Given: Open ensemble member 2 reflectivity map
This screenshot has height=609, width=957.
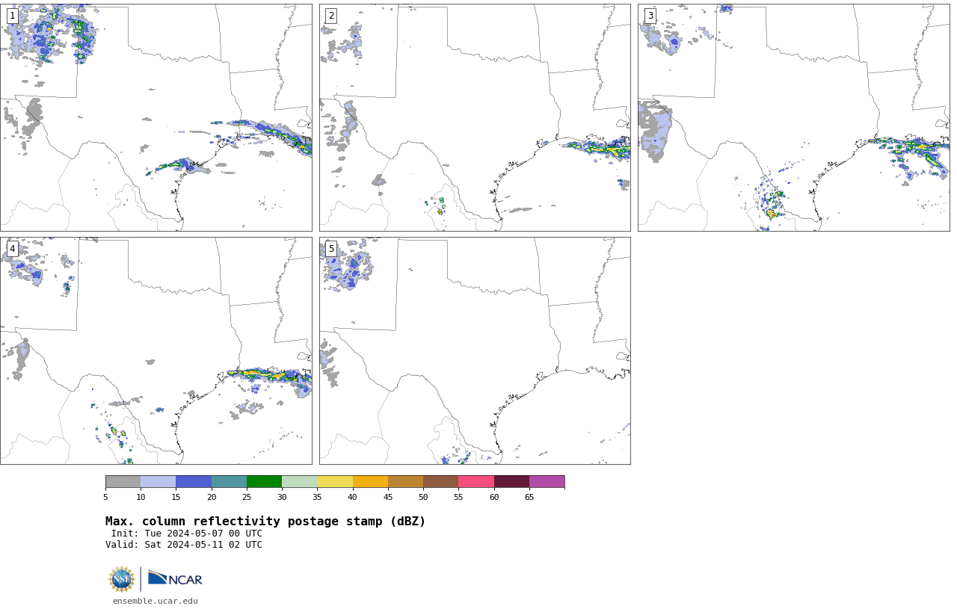Looking at the screenshot, I should click(x=475, y=117).
